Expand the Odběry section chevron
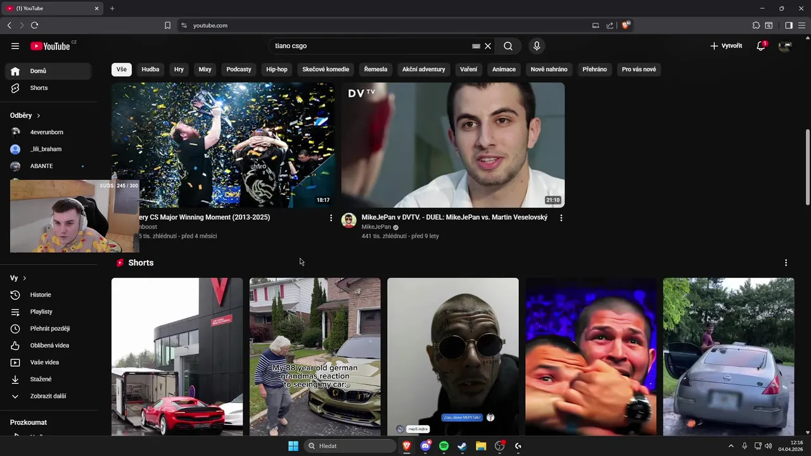Image resolution: width=811 pixels, height=456 pixels. click(38, 116)
